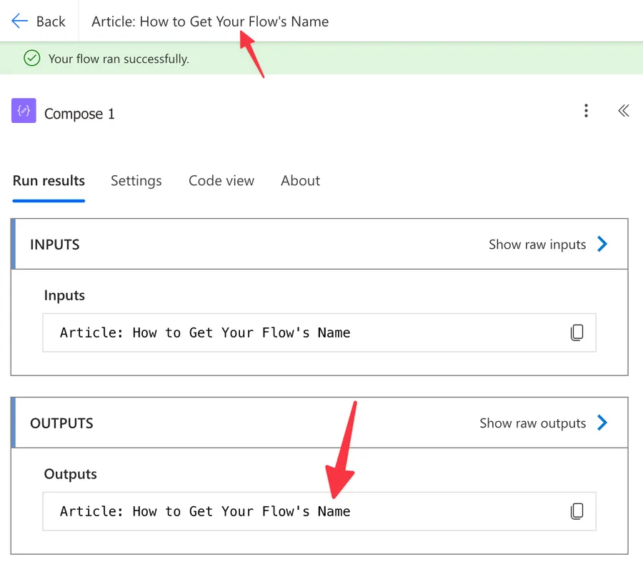
Task: Click the Show raw inputs link
Action: point(537,245)
